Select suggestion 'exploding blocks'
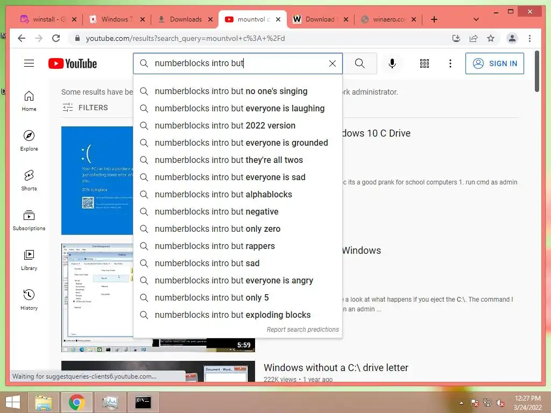Viewport: 551px width, 413px height. (237, 315)
